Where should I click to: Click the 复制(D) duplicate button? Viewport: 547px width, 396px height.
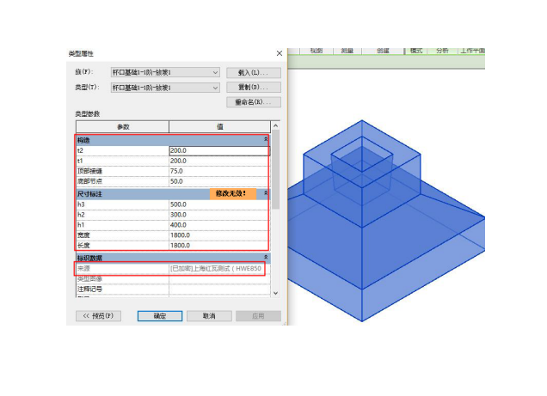point(253,87)
